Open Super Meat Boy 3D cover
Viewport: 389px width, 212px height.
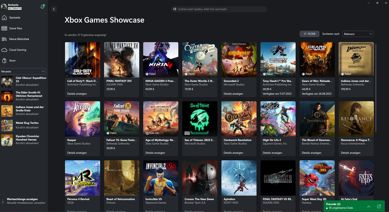[317, 178]
